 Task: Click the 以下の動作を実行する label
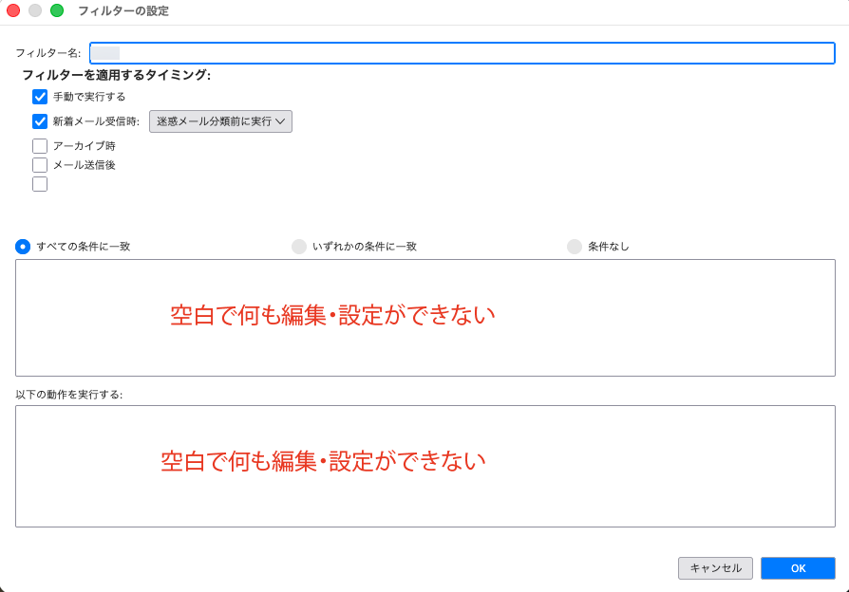[69, 394]
